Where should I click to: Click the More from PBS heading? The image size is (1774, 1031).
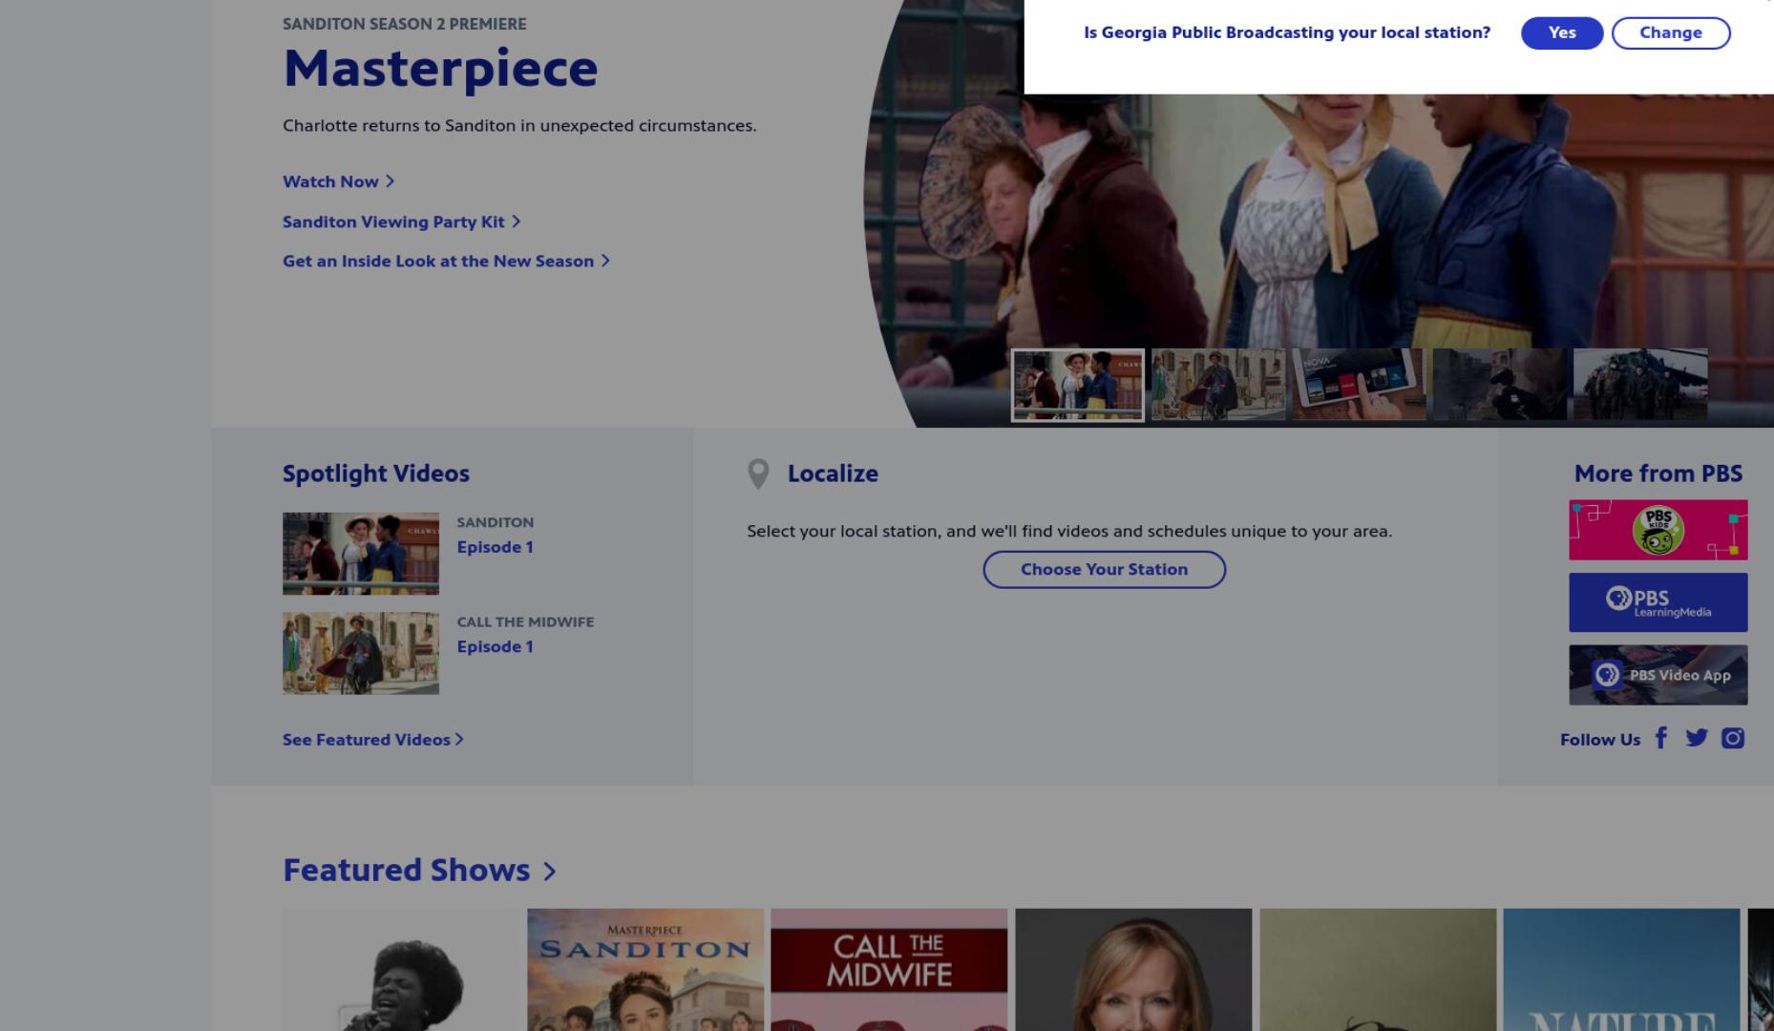click(x=1658, y=473)
